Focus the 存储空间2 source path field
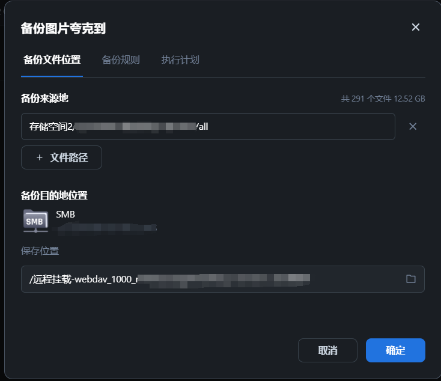This screenshot has height=381, width=441. coord(208,126)
